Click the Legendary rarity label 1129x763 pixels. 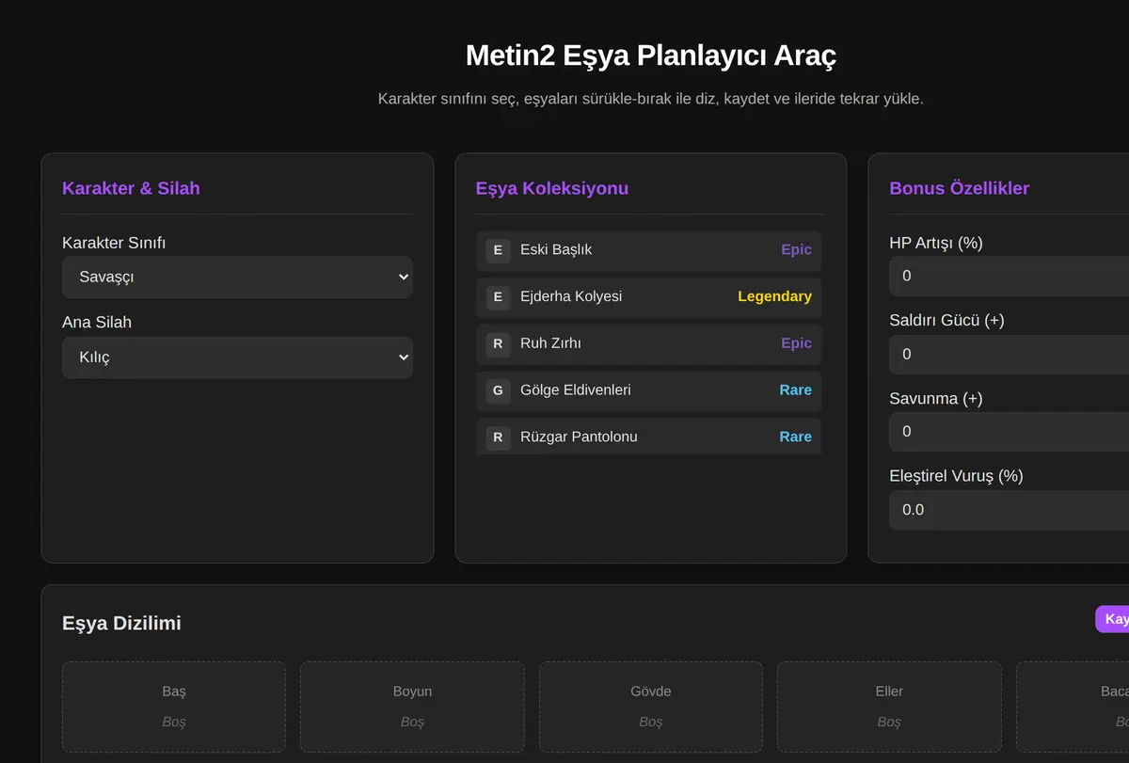pyautogui.click(x=774, y=296)
